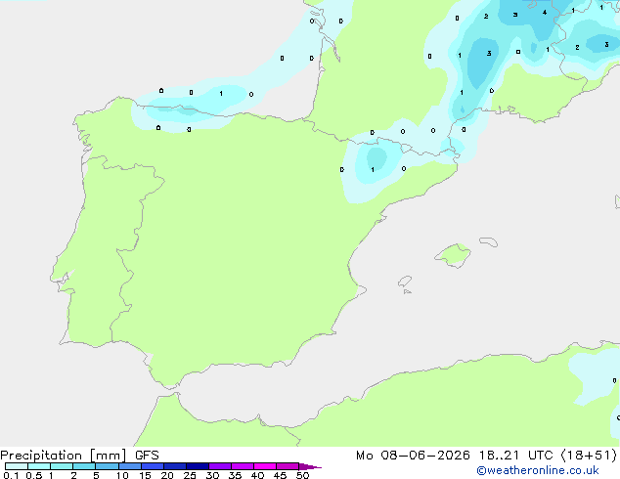This screenshot has width=620, height=479.
Task: Click the legend label '45'
Action: coord(280,475)
